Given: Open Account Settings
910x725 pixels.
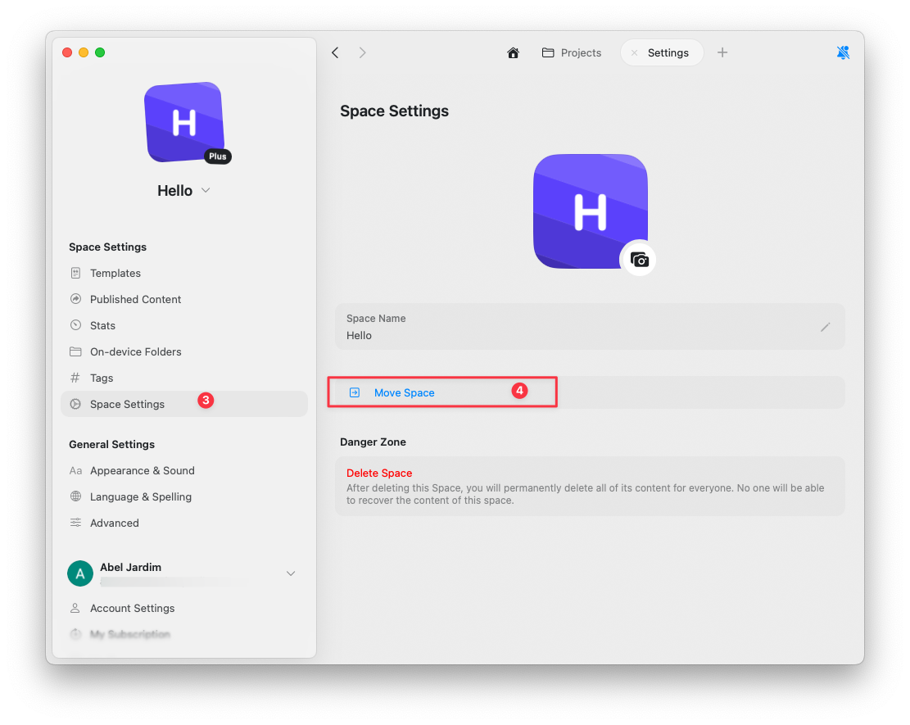Looking at the screenshot, I should click(184, 608).
